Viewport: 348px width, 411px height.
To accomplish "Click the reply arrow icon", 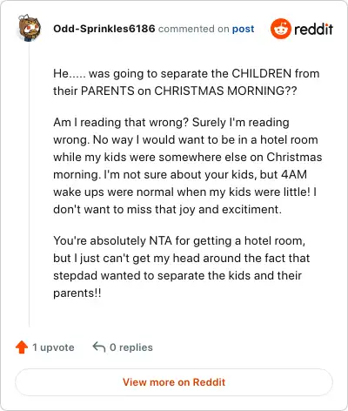I will 99,347.
